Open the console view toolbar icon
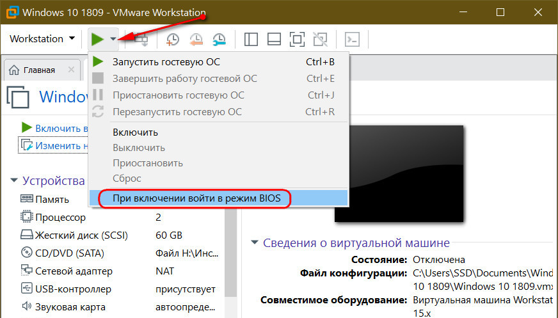This screenshot has width=558, height=318. (352, 39)
